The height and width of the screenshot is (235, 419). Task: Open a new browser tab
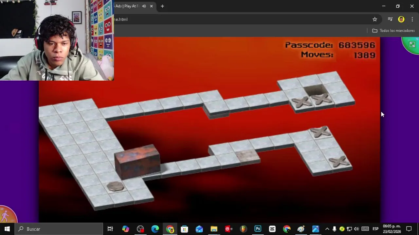(162, 6)
